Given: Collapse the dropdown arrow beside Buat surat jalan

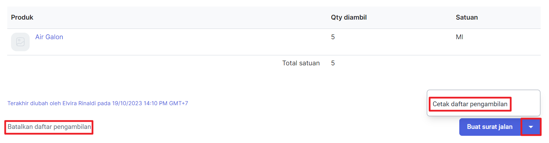Looking at the screenshot, I should [531, 127].
